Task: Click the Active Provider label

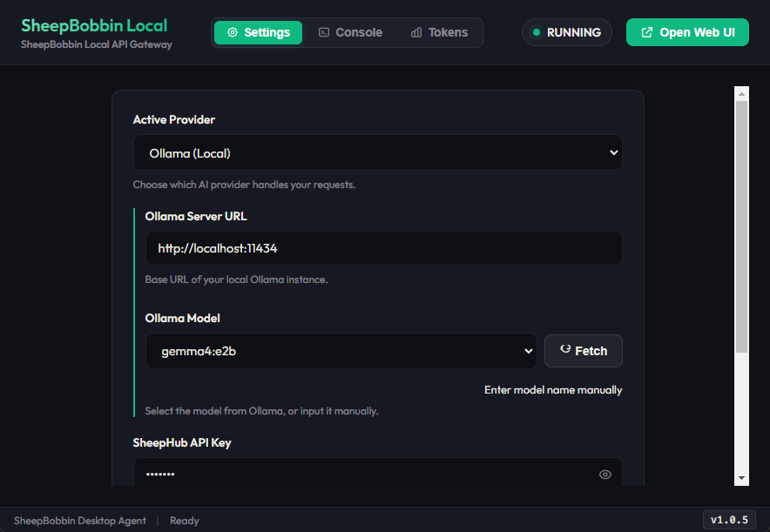Action: coord(174,120)
